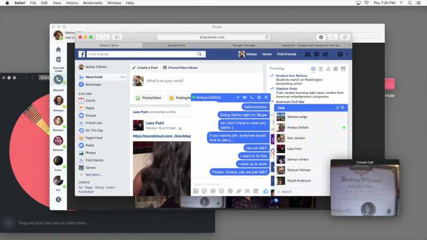Image resolution: width=427 pixels, height=240 pixels.
Task: Click the GIF icon in chat toolbar
Action: (x=213, y=191)
